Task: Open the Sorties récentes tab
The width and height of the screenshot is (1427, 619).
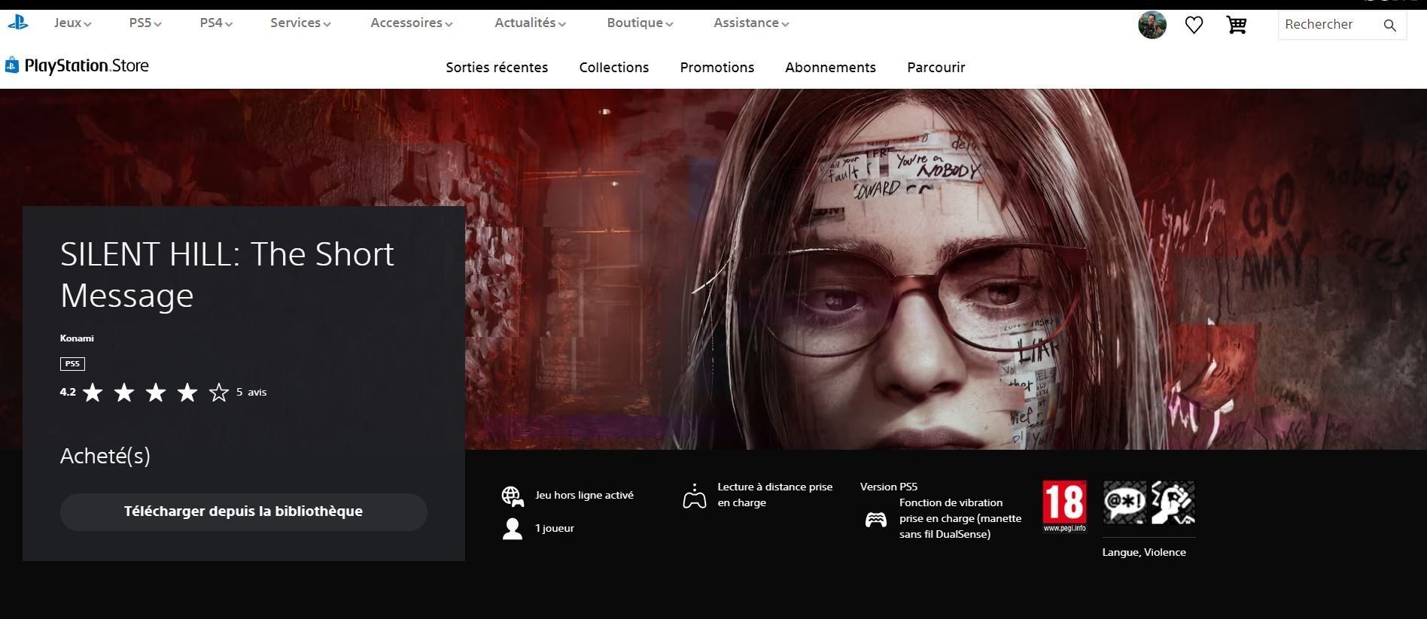Action: (x=497, y=68)
